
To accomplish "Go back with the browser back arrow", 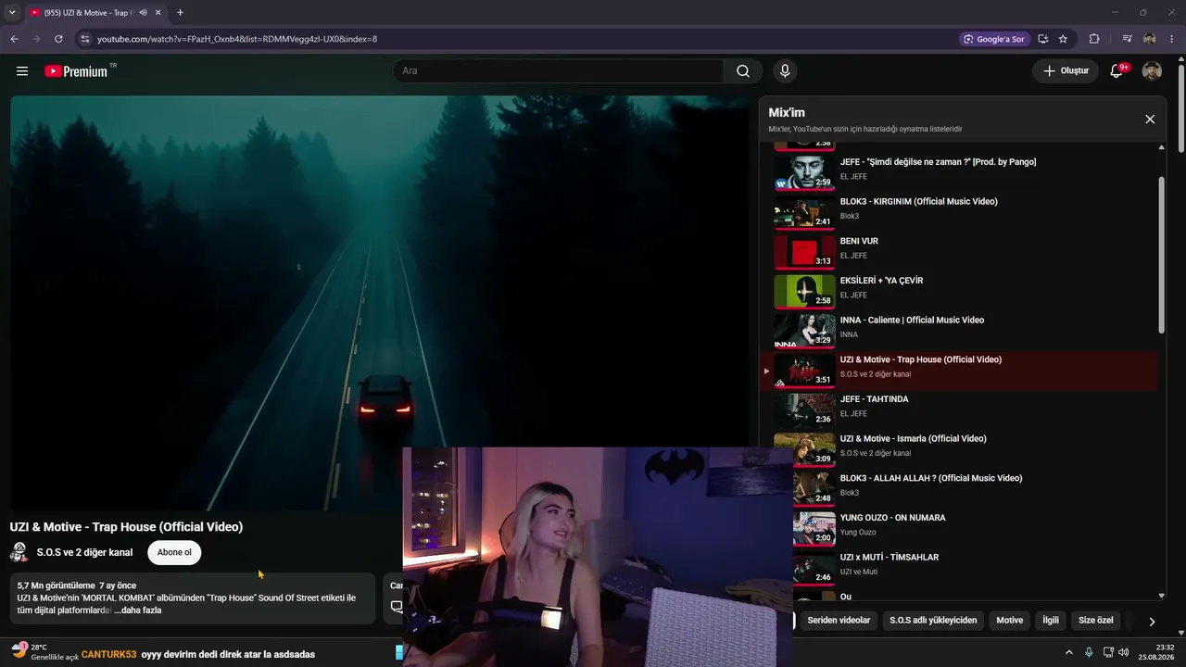I will click(14, 39).
